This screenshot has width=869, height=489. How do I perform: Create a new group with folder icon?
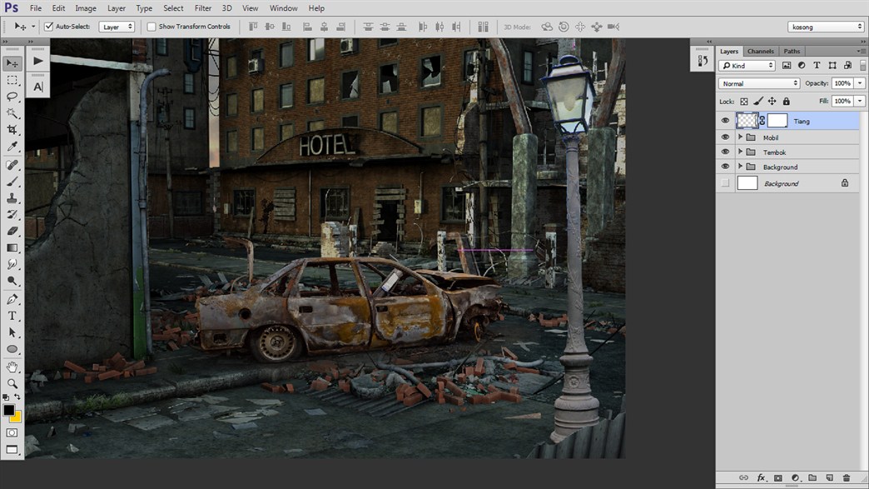click(x=812, y=478)
